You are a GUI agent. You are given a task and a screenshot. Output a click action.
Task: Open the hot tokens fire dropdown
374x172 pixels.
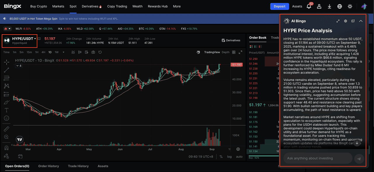click(7, 29)
